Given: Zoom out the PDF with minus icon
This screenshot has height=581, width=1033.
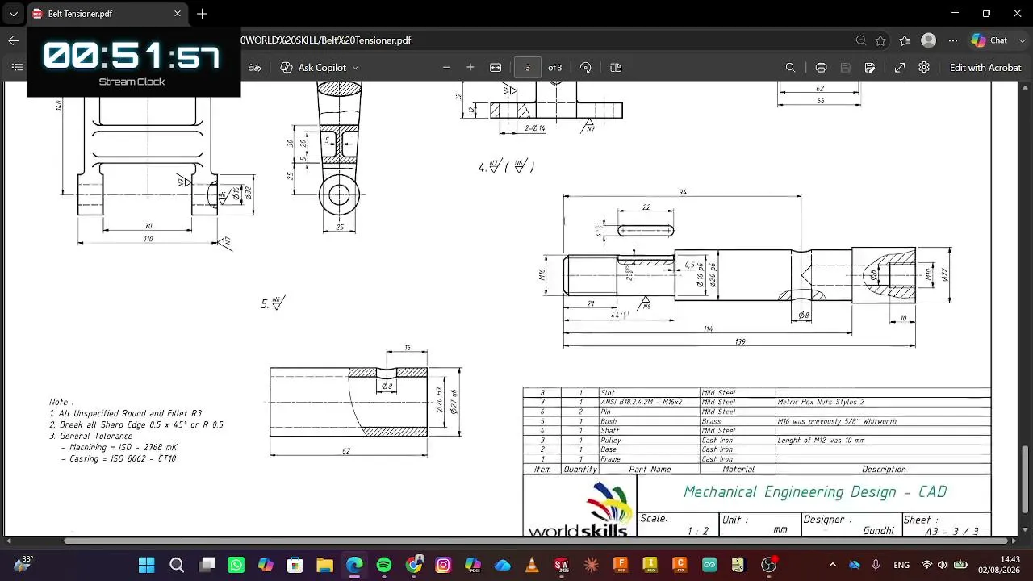Looking at the screenshot, I should 446,68.
